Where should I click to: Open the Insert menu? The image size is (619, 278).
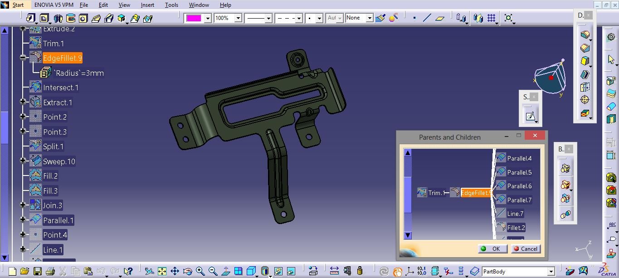tap(147, 5)
